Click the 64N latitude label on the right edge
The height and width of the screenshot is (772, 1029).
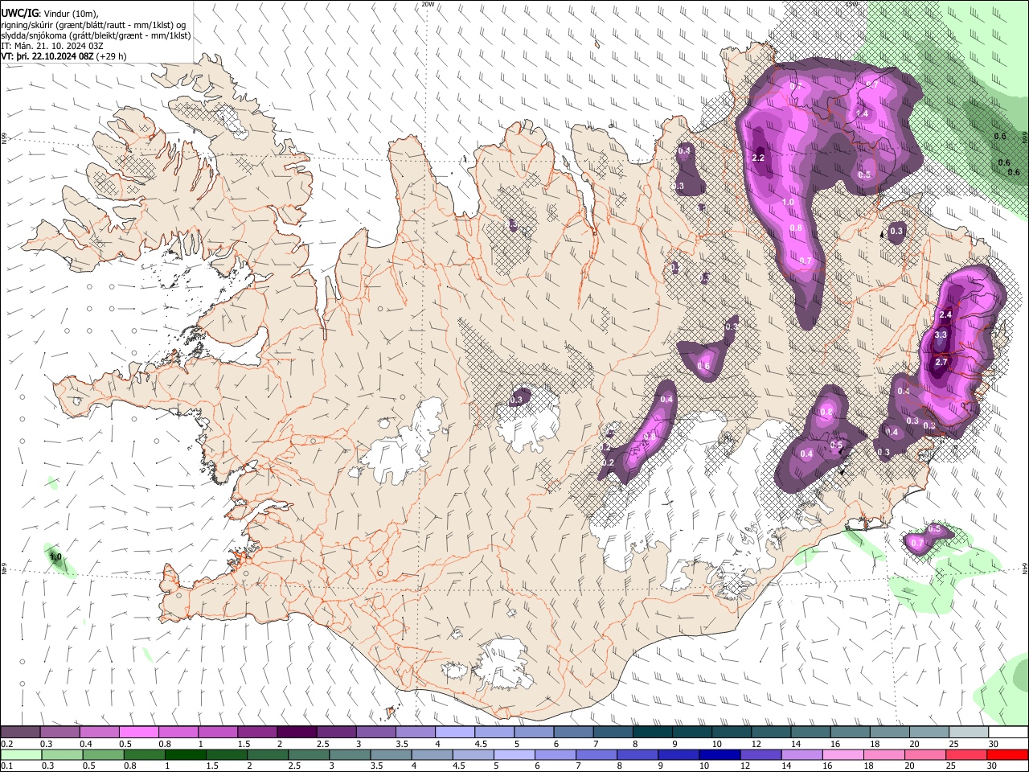click(x=1025, y=569)
